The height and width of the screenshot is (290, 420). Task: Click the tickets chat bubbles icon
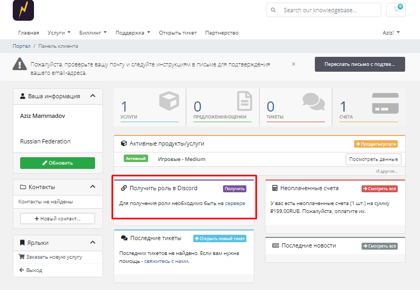click(313, 101)
